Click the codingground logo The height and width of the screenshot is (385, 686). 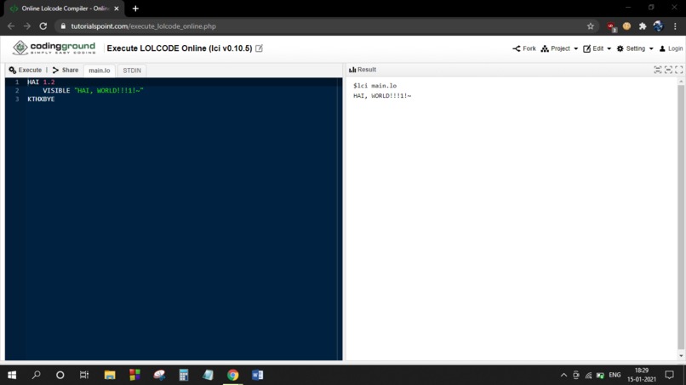54,48
